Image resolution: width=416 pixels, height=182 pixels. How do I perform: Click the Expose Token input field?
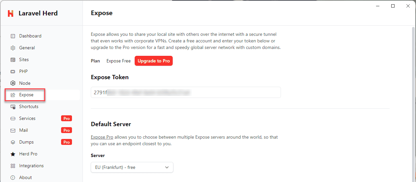(186, 93)
